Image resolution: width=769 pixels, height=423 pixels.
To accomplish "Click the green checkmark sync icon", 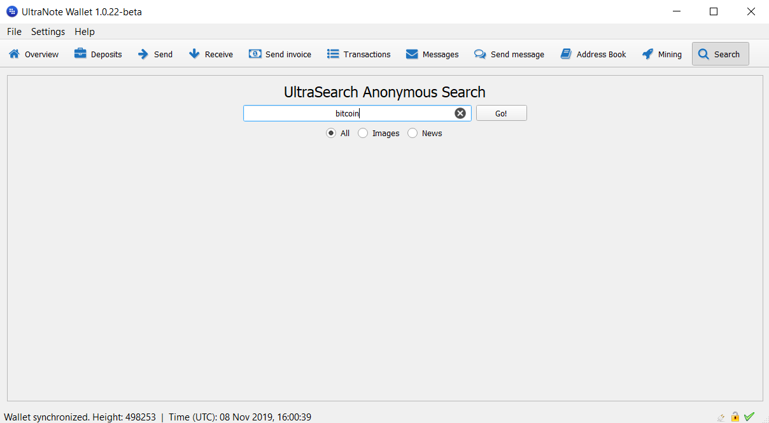I will tap(749, 417).
